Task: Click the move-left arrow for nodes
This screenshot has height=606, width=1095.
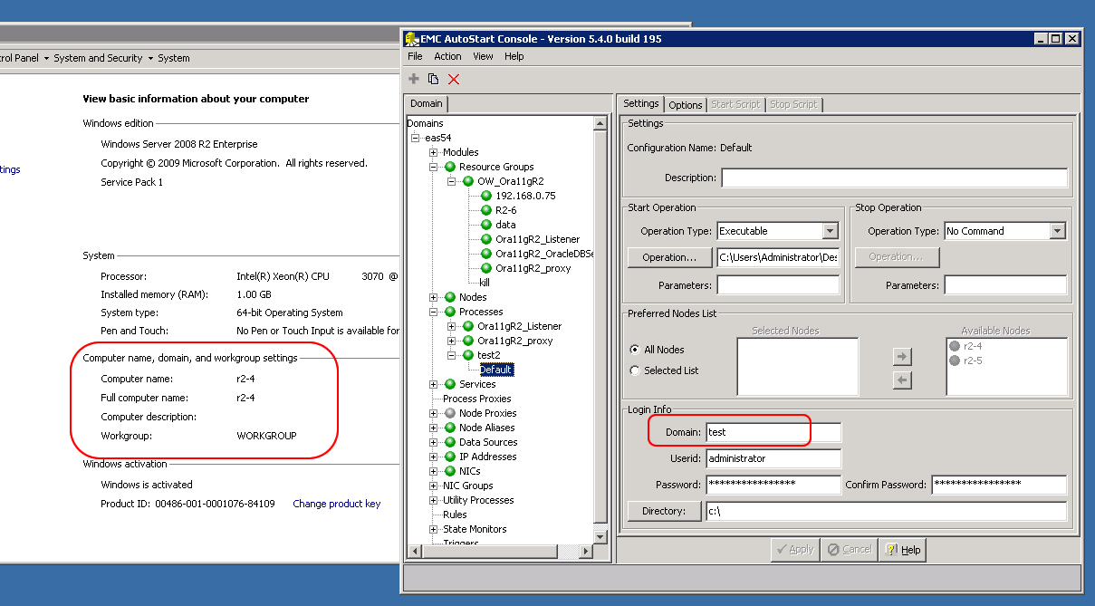Action: coord(902,380)
